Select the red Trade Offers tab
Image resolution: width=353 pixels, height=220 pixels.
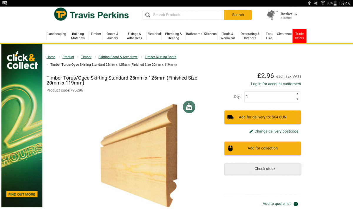tap(299, 36)
